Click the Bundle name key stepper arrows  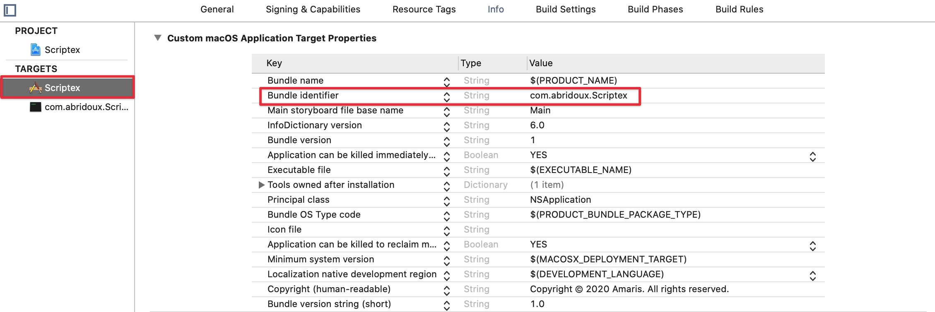tap(446, 82)
